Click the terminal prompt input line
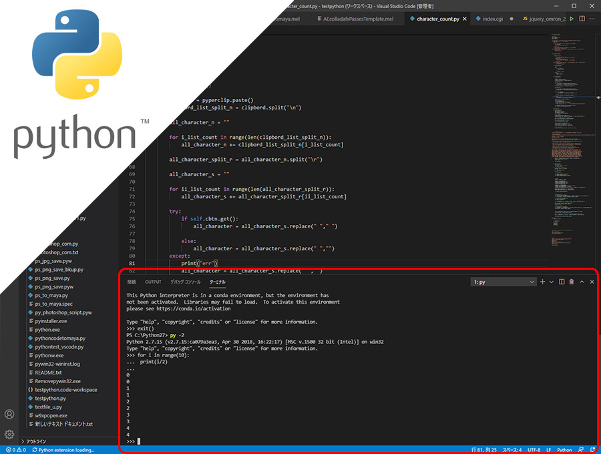The width and height of the screenshot is (601, 454). point(134,441)
